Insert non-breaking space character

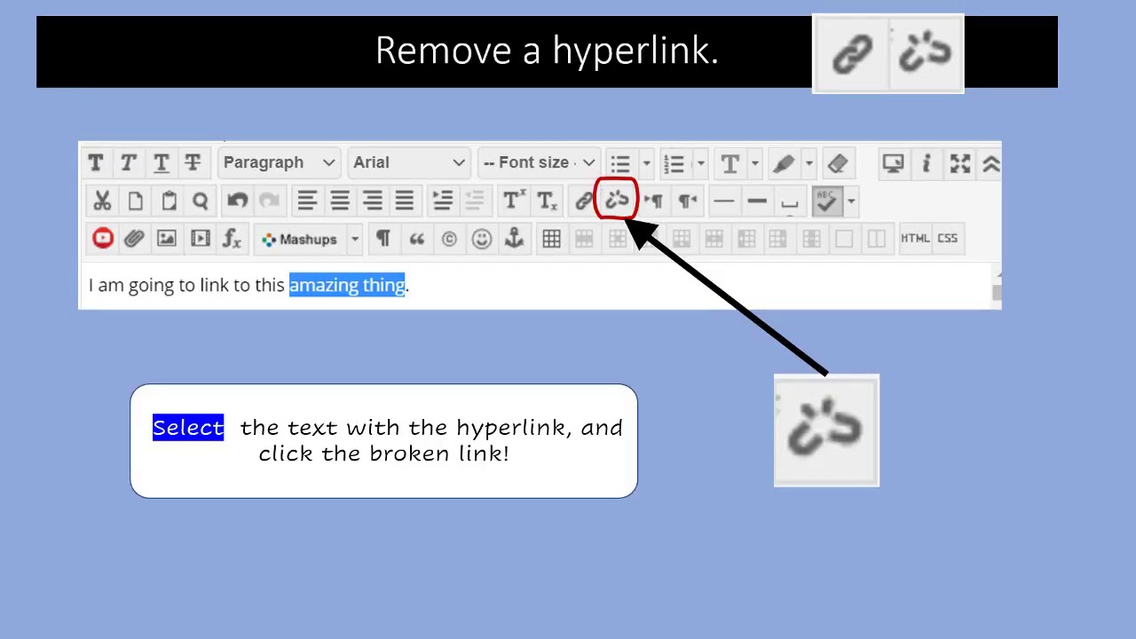pos(789,202)
